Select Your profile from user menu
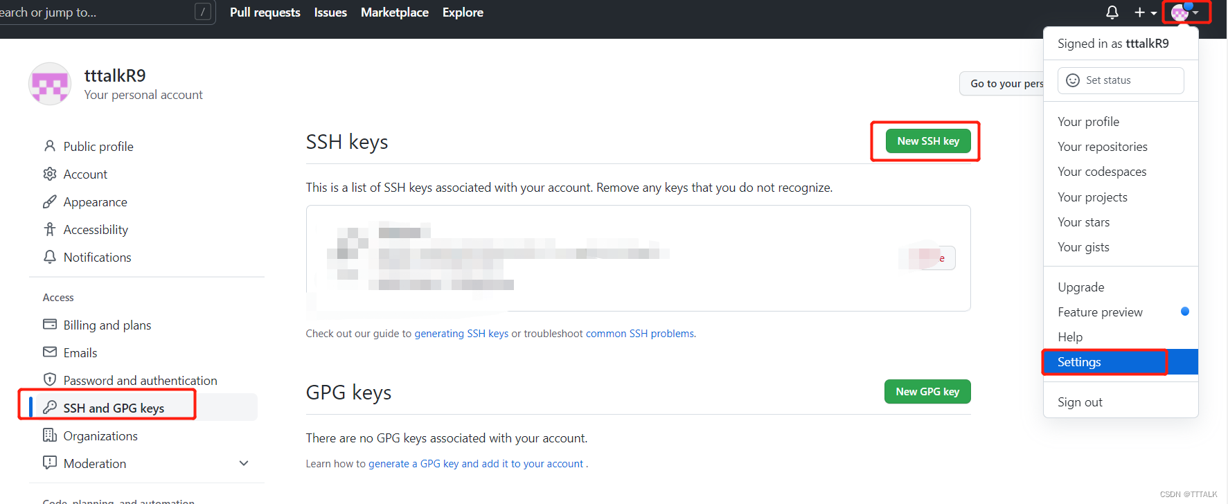This screenshot has height=504, width=1228. pyautogui.click(x=1121, y=122)
